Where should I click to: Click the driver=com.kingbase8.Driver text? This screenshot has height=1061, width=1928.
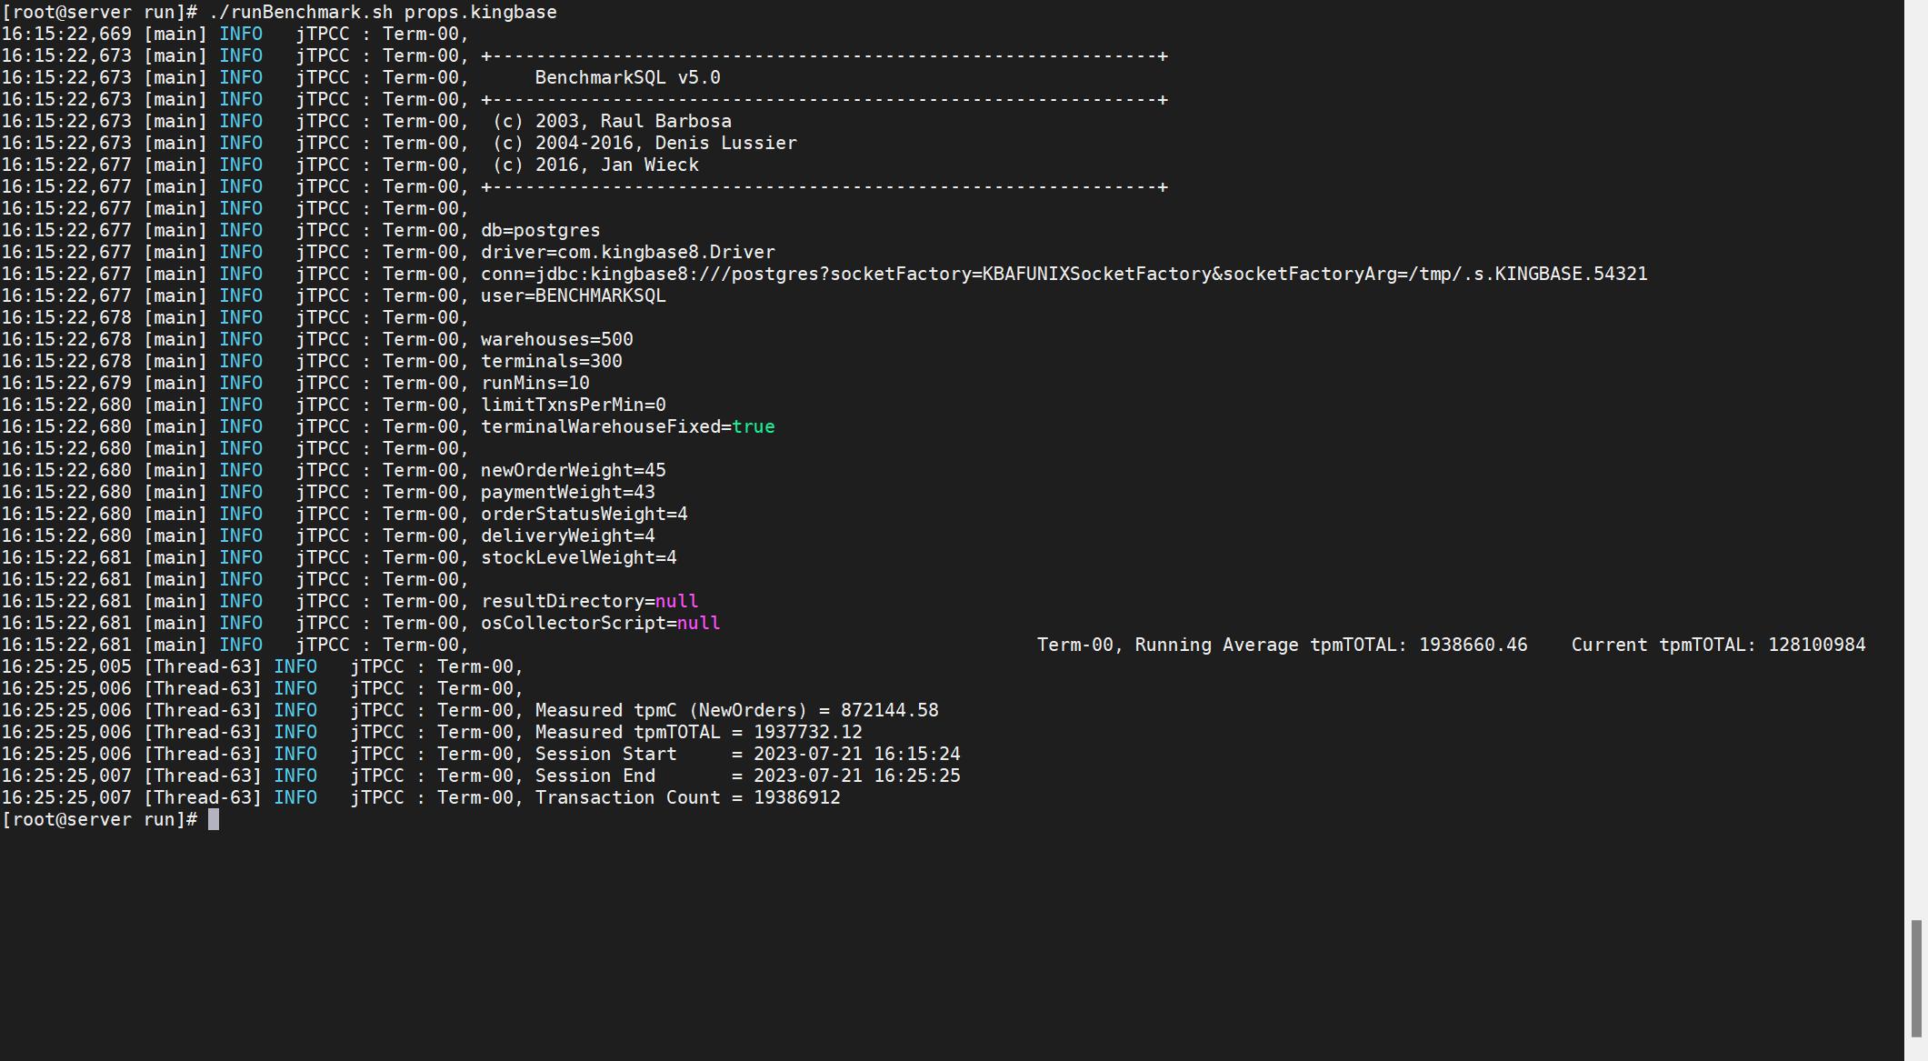point(627,252)
